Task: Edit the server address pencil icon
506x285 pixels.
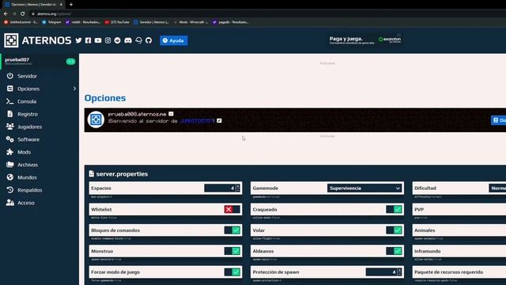Action: [171, 114]
